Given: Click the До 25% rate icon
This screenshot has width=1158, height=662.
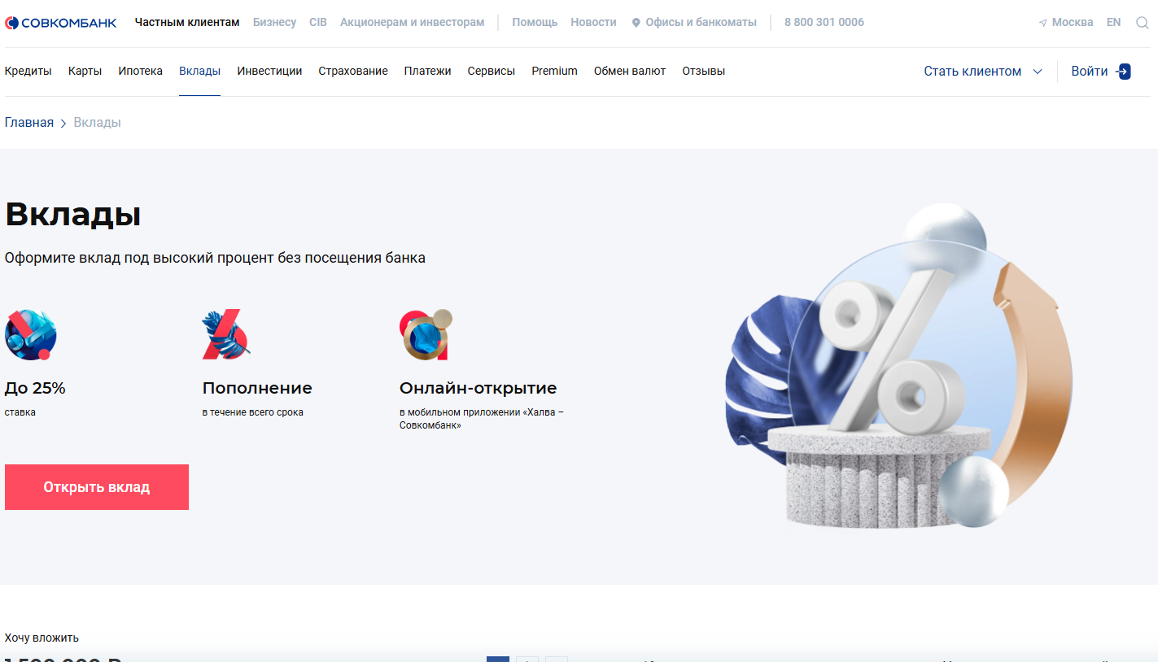Looking at the screenshot, I should [x=30, y=334].
